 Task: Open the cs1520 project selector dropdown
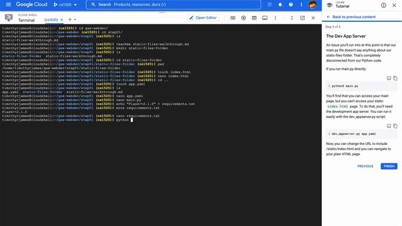tap(65, 4)
